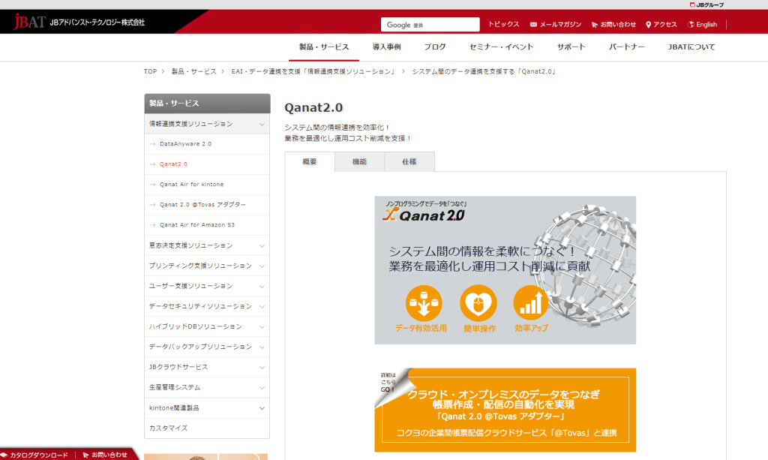Screen dimensions: 768x460
Task: Expand the 生産管理システム chevron
Action: [262, 388]
